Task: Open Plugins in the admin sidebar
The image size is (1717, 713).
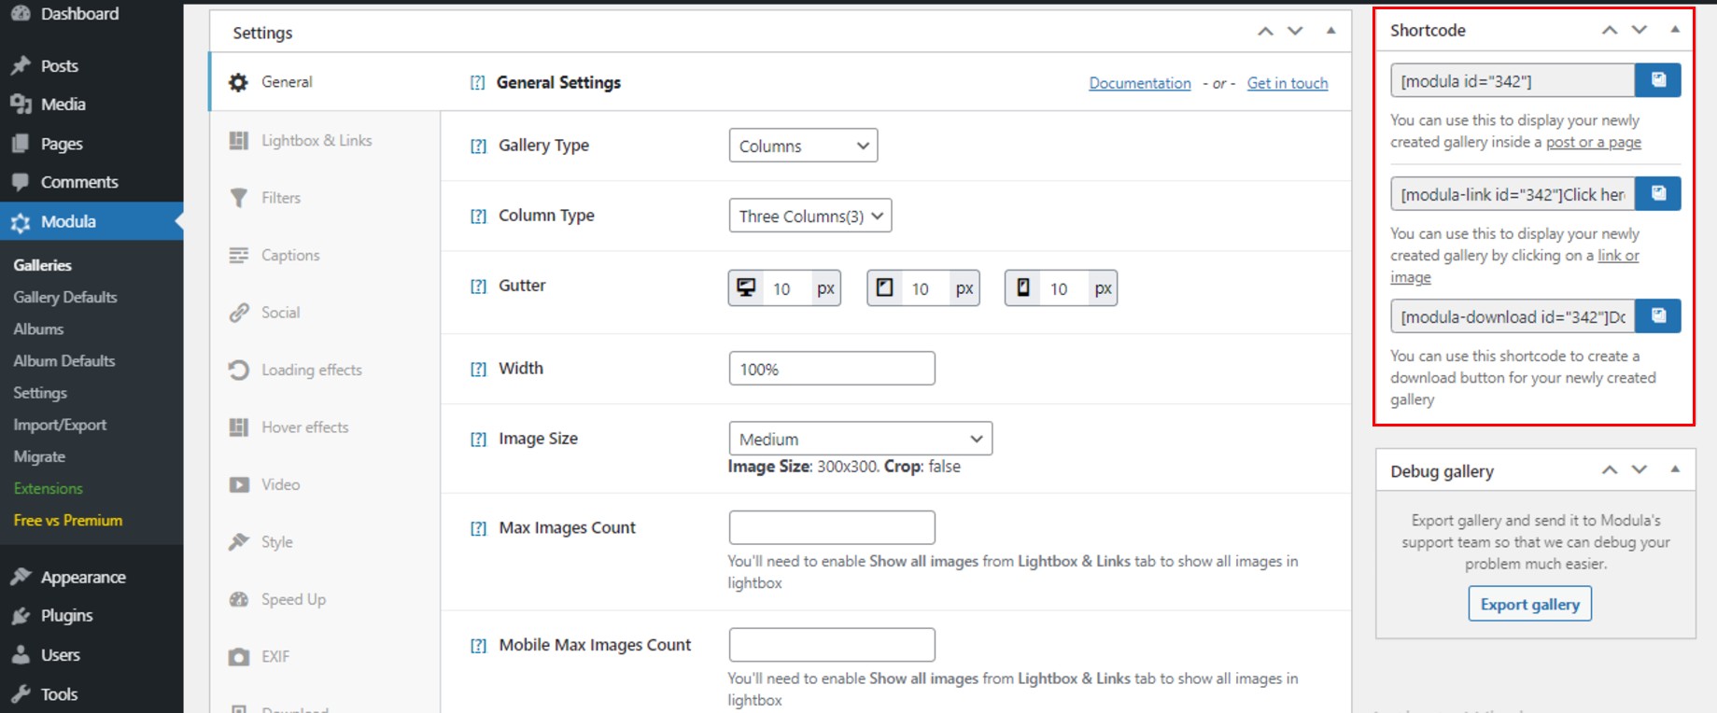Action: [66, 616]
